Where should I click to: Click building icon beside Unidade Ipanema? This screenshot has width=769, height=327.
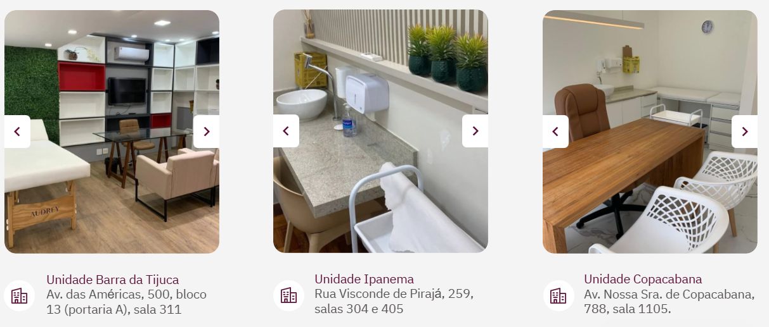[x=288, y=295]
